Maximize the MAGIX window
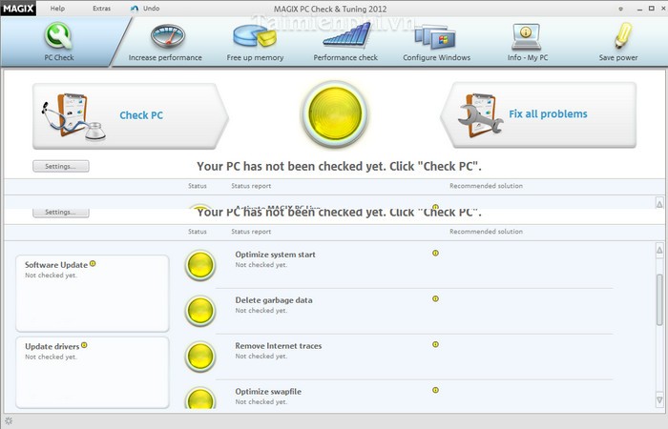 (x=652, y=8)
